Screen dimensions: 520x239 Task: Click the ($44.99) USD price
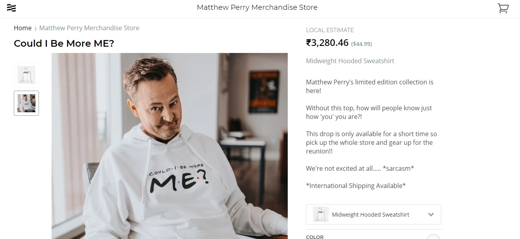361,44
